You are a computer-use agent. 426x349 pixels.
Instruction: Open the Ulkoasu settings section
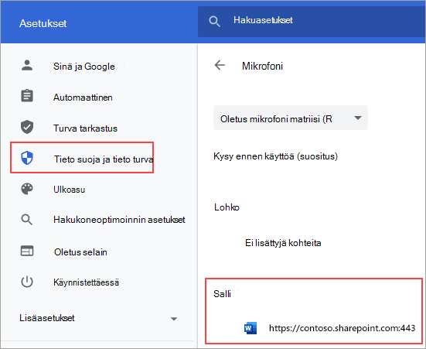click(x=70, y=190)
